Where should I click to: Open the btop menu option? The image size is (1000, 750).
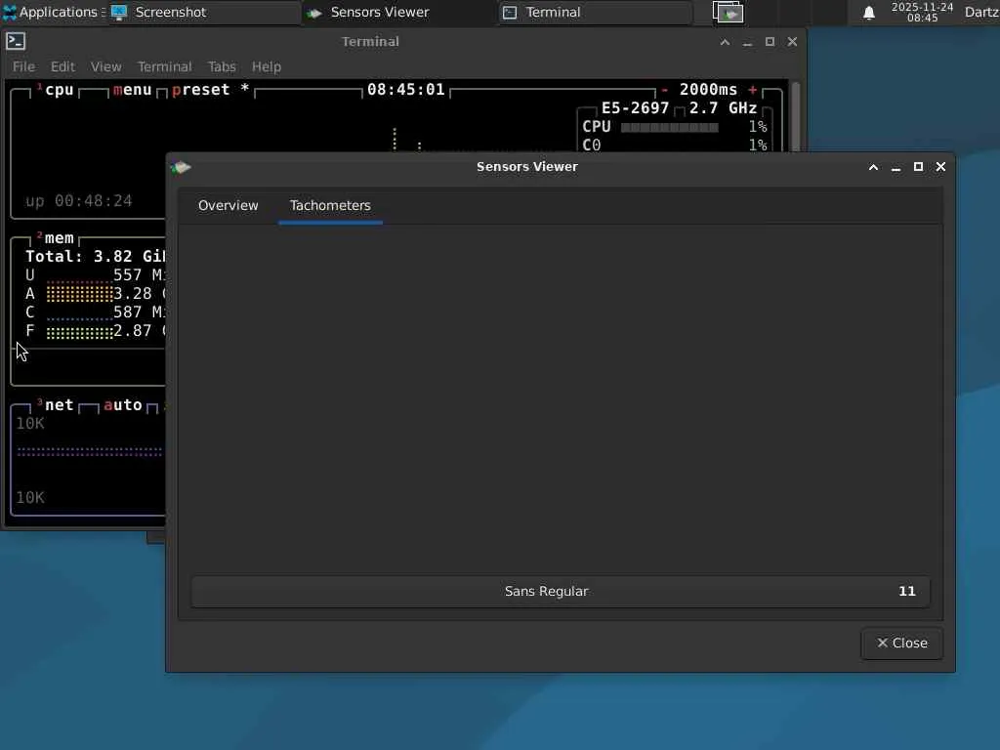coord(133,89)
